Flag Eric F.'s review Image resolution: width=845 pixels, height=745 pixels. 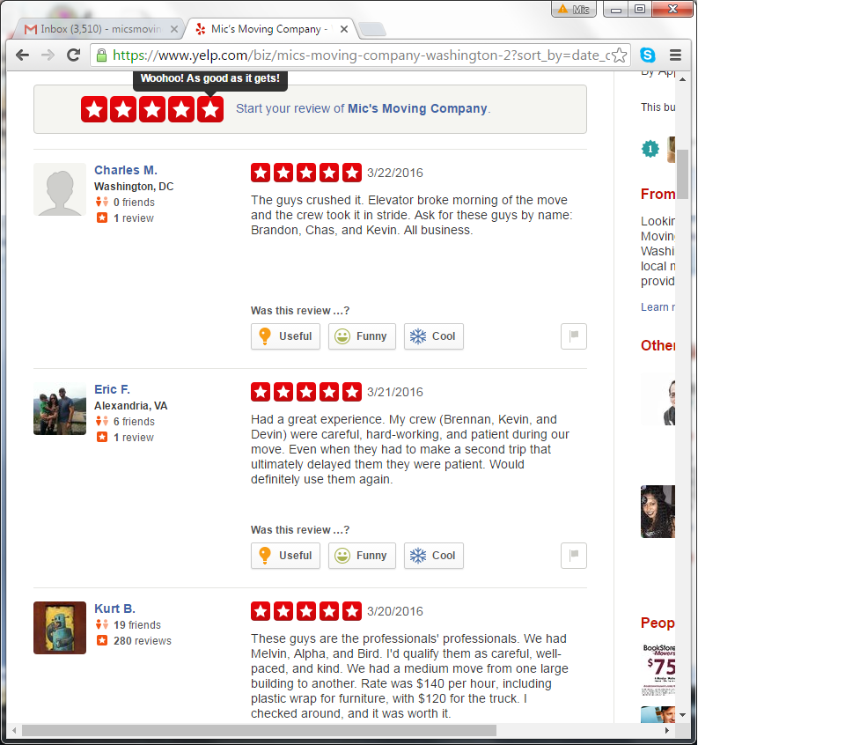point(574,556)
